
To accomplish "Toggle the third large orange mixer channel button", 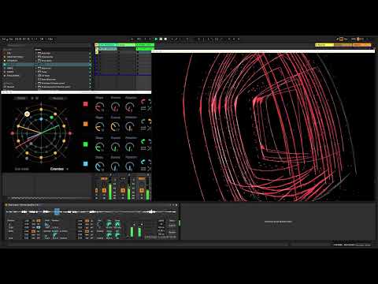I will [x=142, y=190].
